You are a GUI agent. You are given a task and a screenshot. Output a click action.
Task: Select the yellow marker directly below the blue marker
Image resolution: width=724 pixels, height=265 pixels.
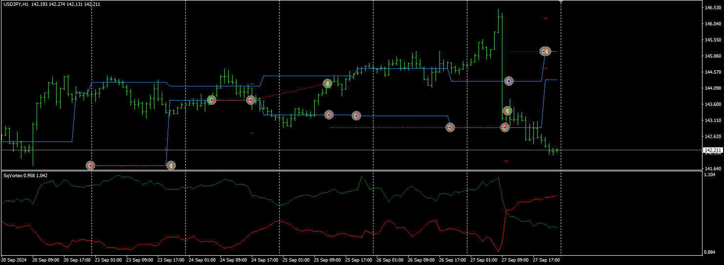click(507, 111)
